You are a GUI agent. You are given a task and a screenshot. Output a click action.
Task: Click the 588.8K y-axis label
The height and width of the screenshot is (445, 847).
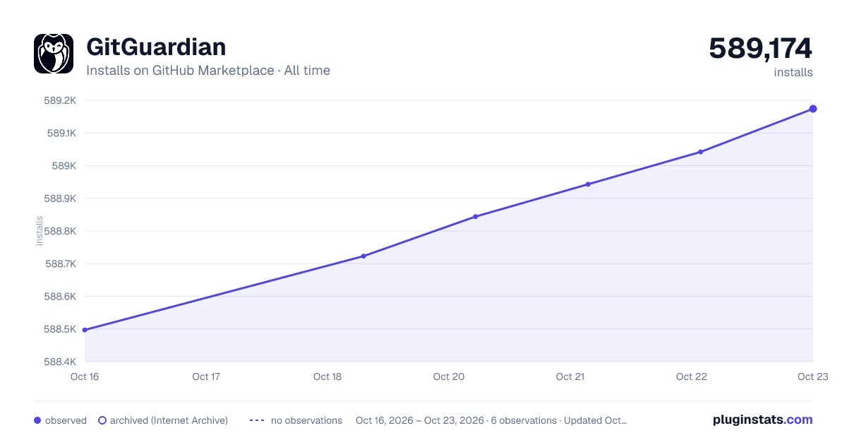click(60, 231)
